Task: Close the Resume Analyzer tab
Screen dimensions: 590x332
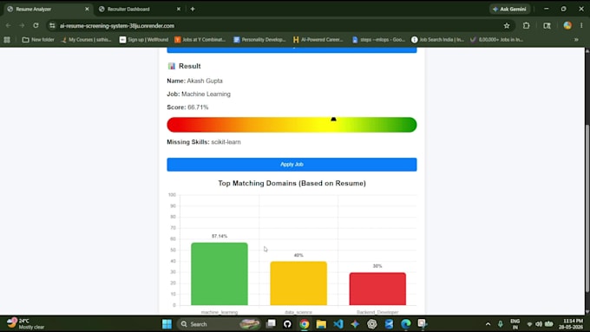Action: [87, 9]
